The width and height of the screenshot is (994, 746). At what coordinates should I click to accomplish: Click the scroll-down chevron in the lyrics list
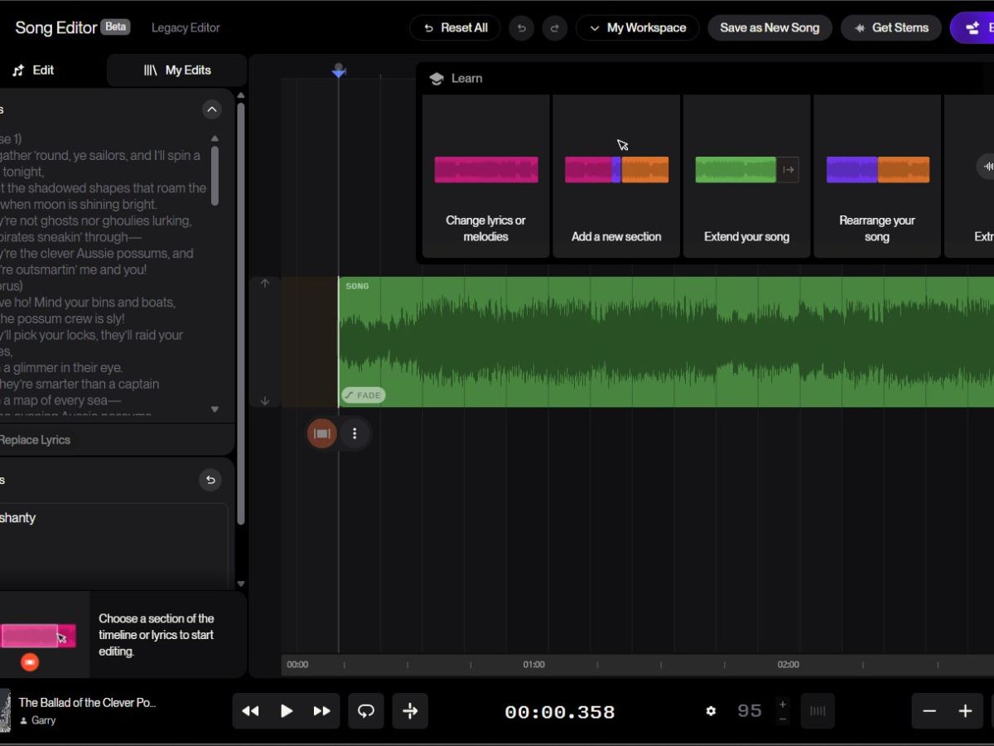(x=214, y=409)
